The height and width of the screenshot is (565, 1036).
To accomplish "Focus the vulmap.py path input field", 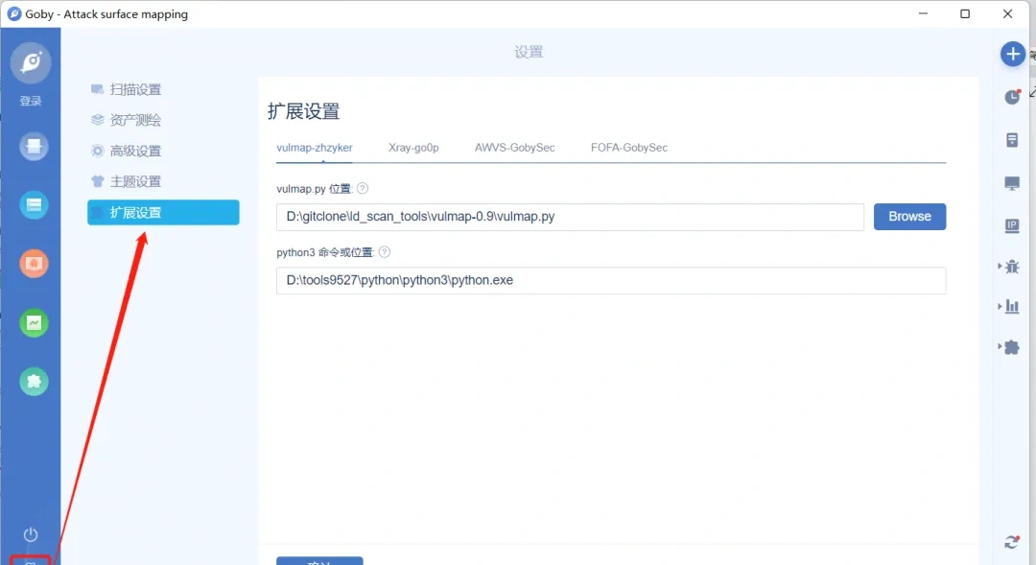I will tap(570, 217).
